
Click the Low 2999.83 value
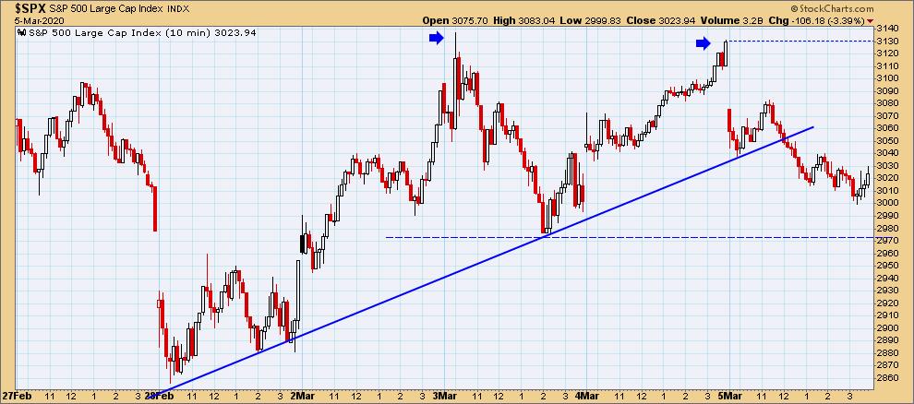(590, 20)
